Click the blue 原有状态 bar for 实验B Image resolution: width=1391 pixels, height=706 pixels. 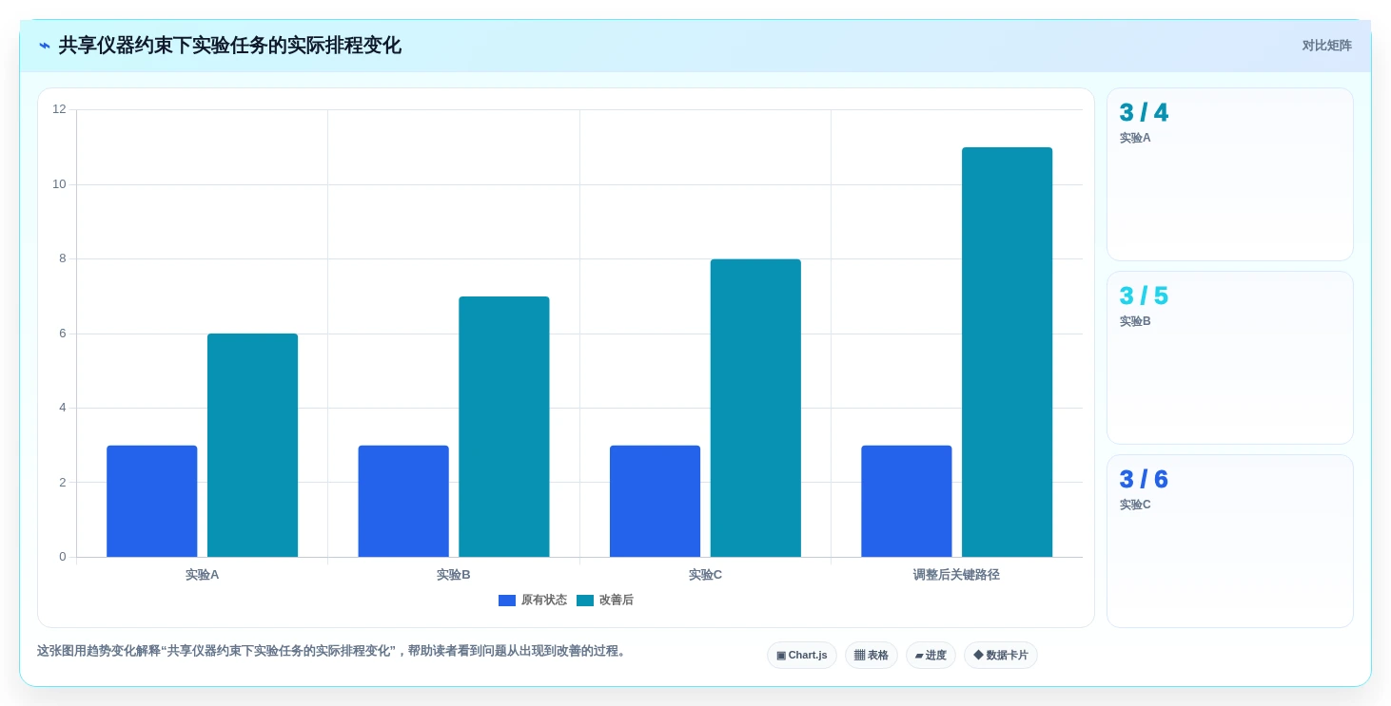[403, 502]
